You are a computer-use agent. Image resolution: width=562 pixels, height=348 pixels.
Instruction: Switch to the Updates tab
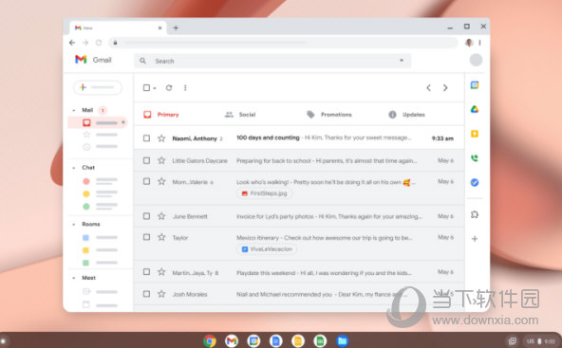click(407, 115)
